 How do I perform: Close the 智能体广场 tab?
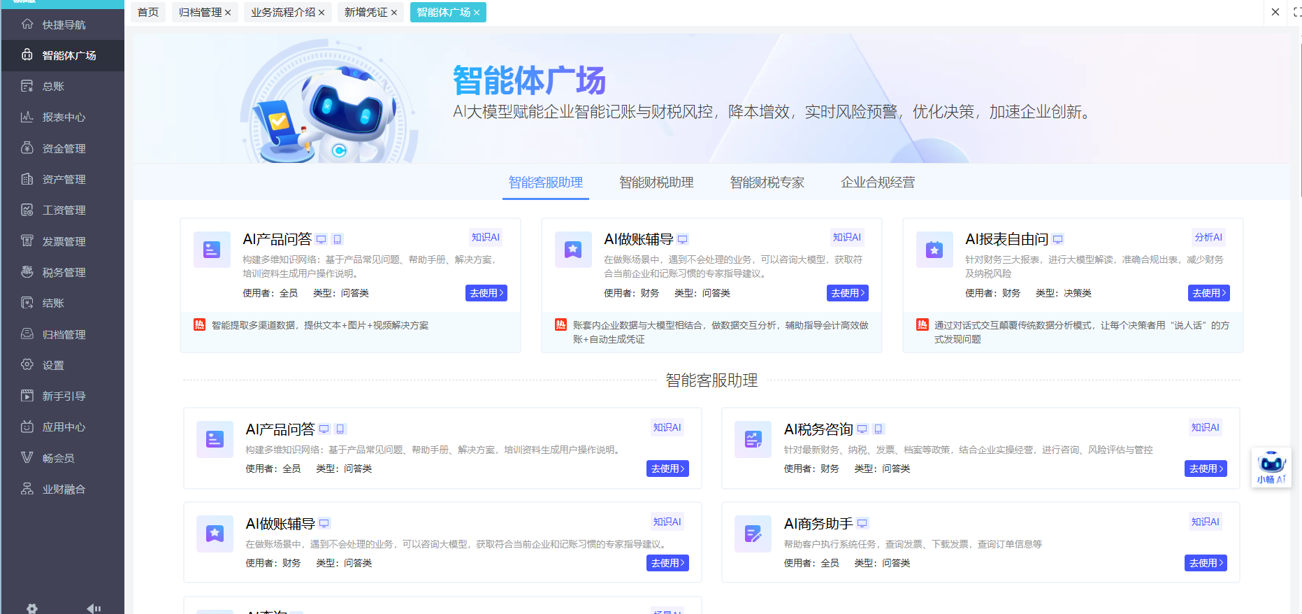click(477, 13)
